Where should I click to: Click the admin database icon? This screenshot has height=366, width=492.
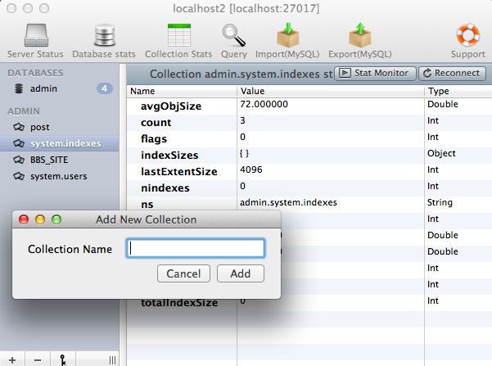click(x=19, y=88)
